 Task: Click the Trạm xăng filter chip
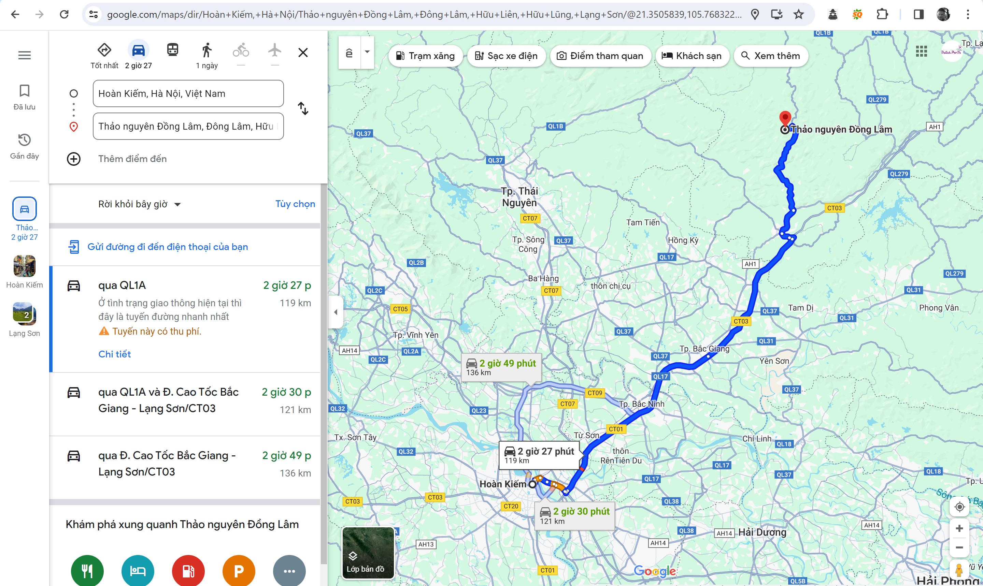[425, 56]
